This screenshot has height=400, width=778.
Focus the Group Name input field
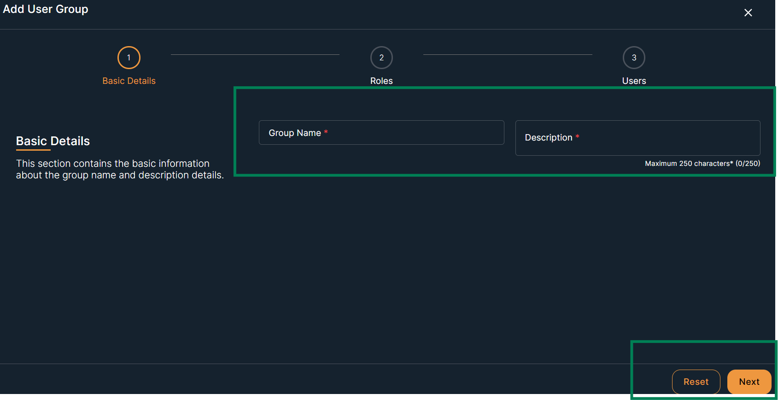tap(405, 133)
